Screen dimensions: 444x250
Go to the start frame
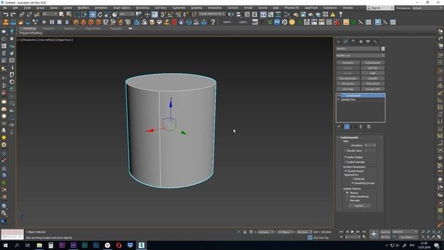(341, 232)
